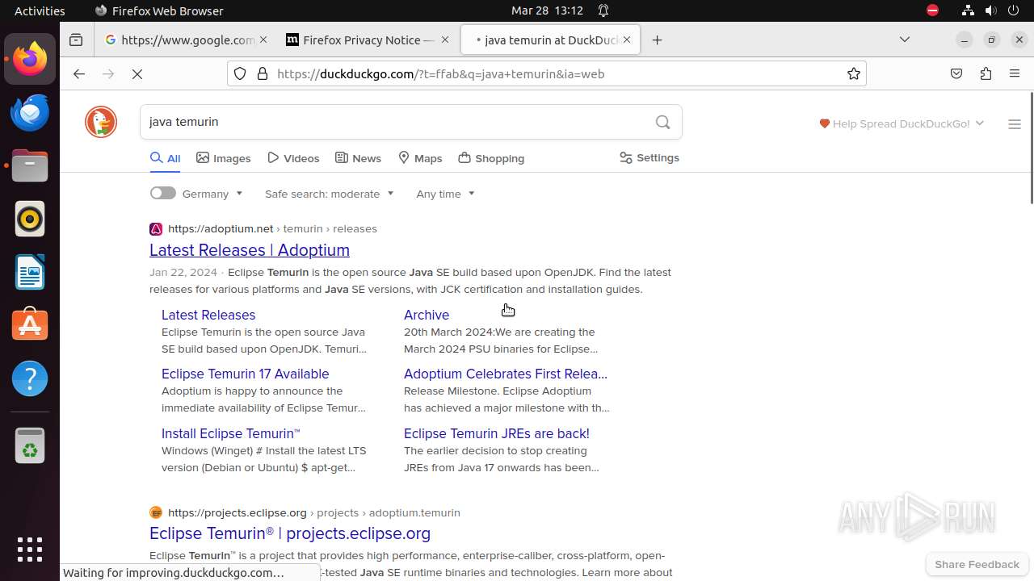This screenshot has width=1034, height=581.
Task: Launch LibreOffice Writer from the dock
Action: [30, 272]
